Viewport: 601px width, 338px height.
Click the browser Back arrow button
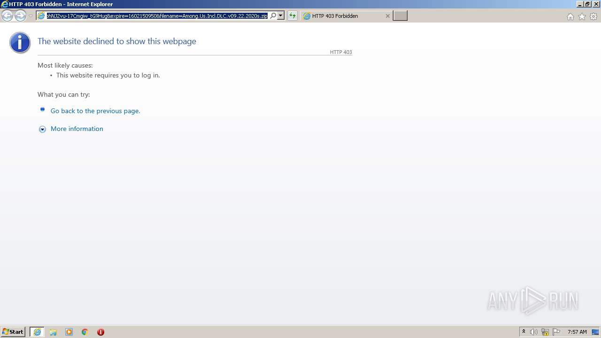tap(7, 16)
